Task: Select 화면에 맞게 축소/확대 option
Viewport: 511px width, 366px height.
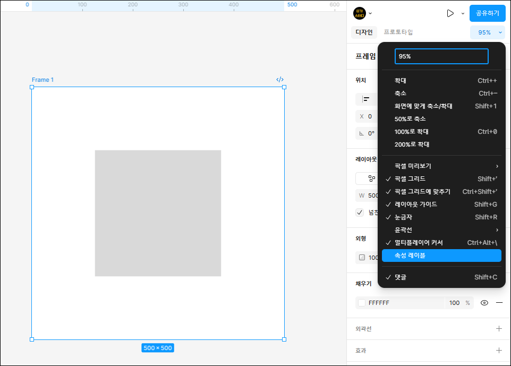Action: (441, 106)
